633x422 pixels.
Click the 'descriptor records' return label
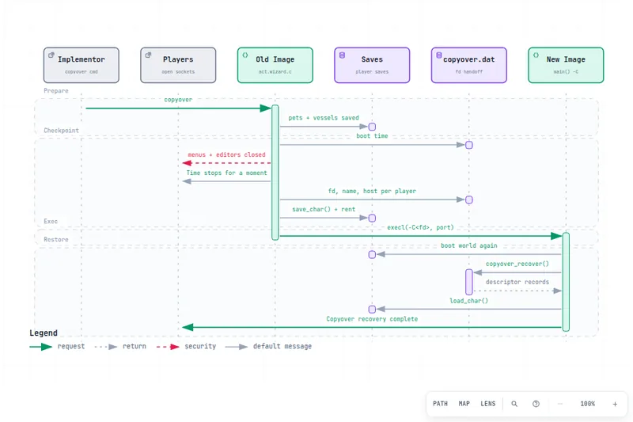pyautogui.click(x=517, y=282)
